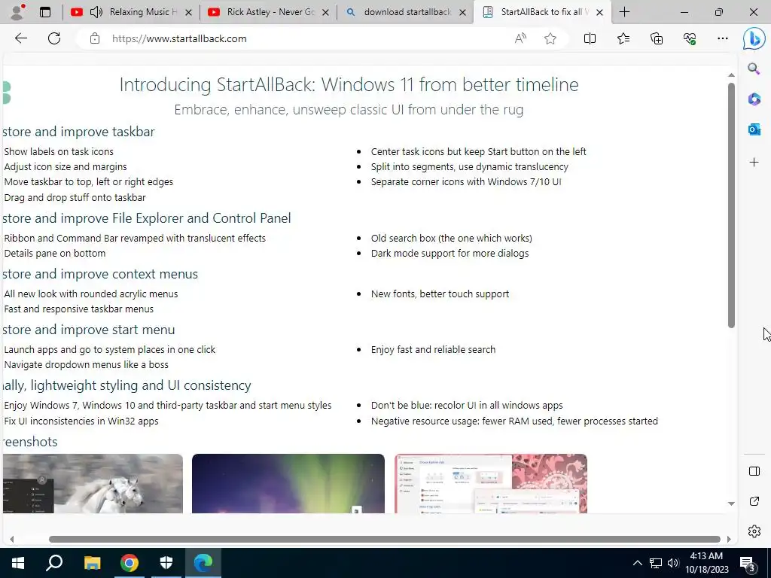The height and width of the screenshot is (578, 771).
Task: Open the tab actions menu icon
Action: point(44,12)
